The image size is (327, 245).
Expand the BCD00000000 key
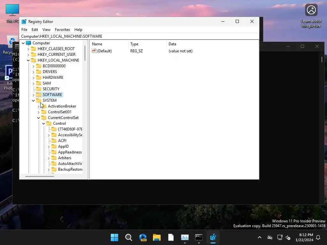(33, 66)
